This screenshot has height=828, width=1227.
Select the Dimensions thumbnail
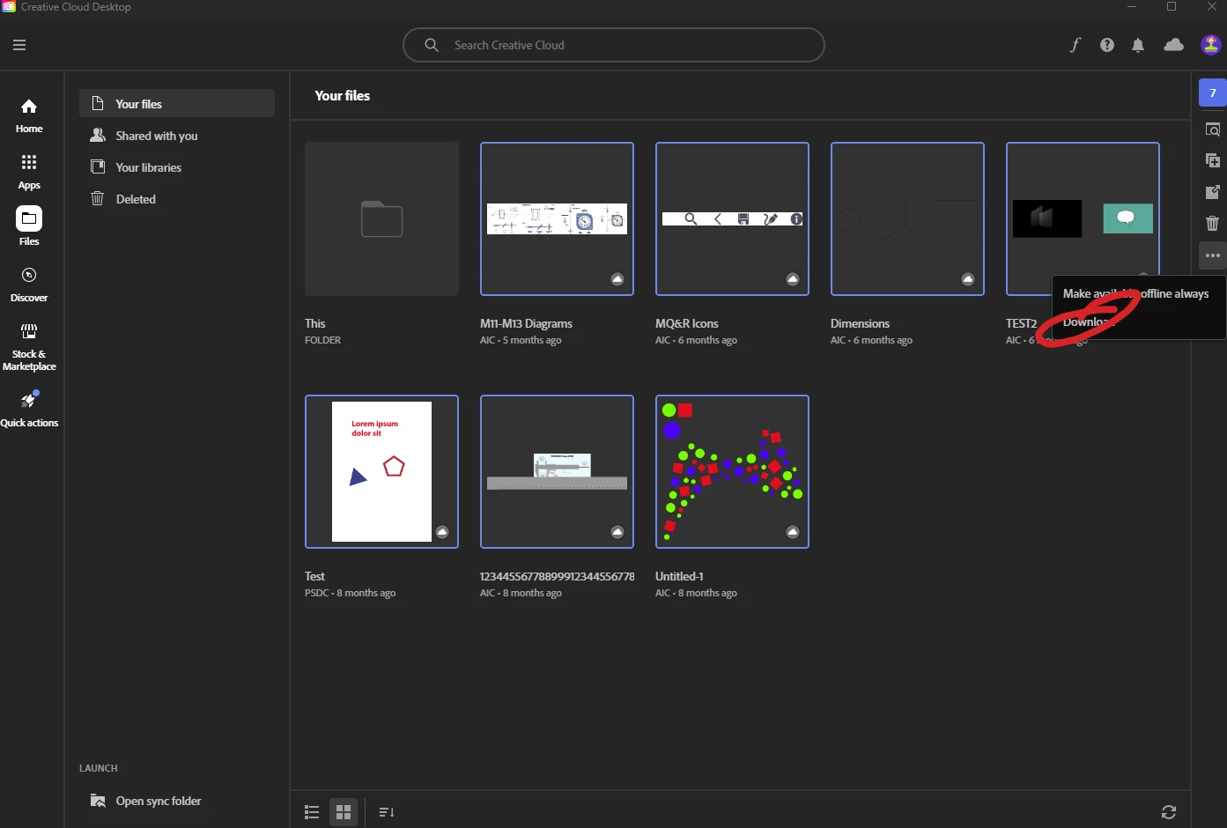(907, 218)
